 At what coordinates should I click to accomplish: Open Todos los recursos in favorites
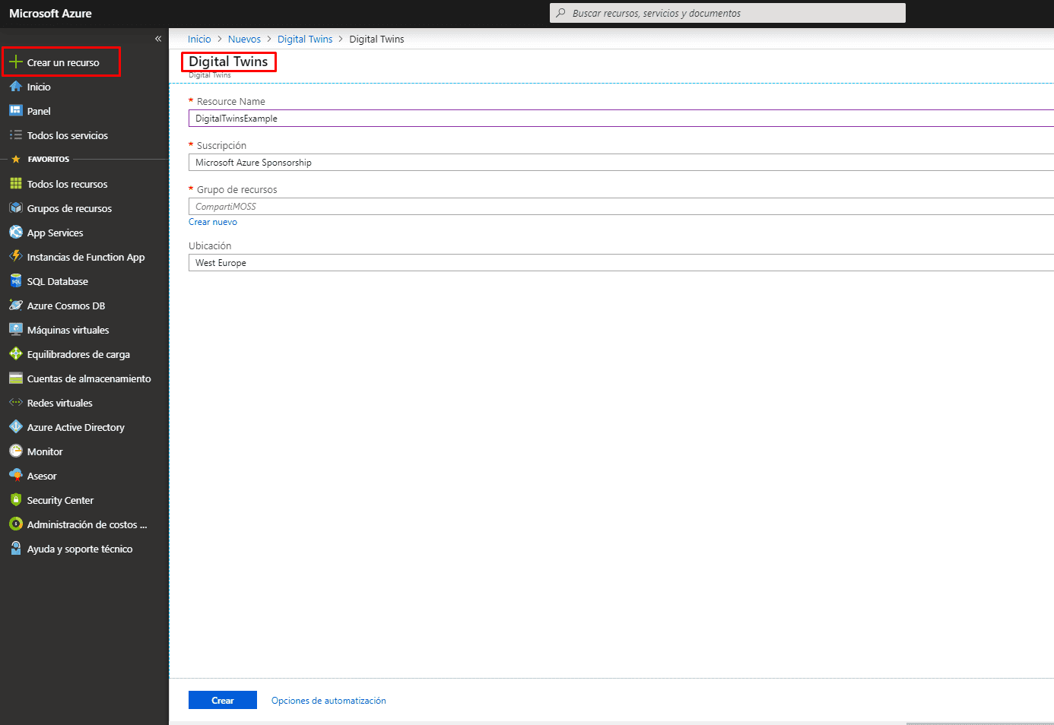(x=67, y=184)
